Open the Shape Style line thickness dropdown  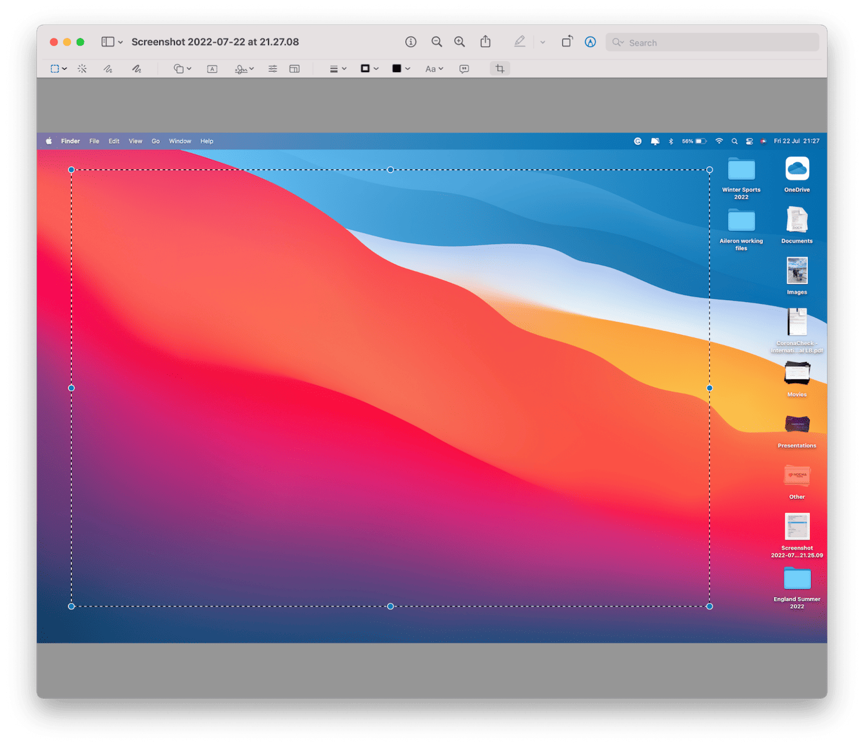[338, 69]
